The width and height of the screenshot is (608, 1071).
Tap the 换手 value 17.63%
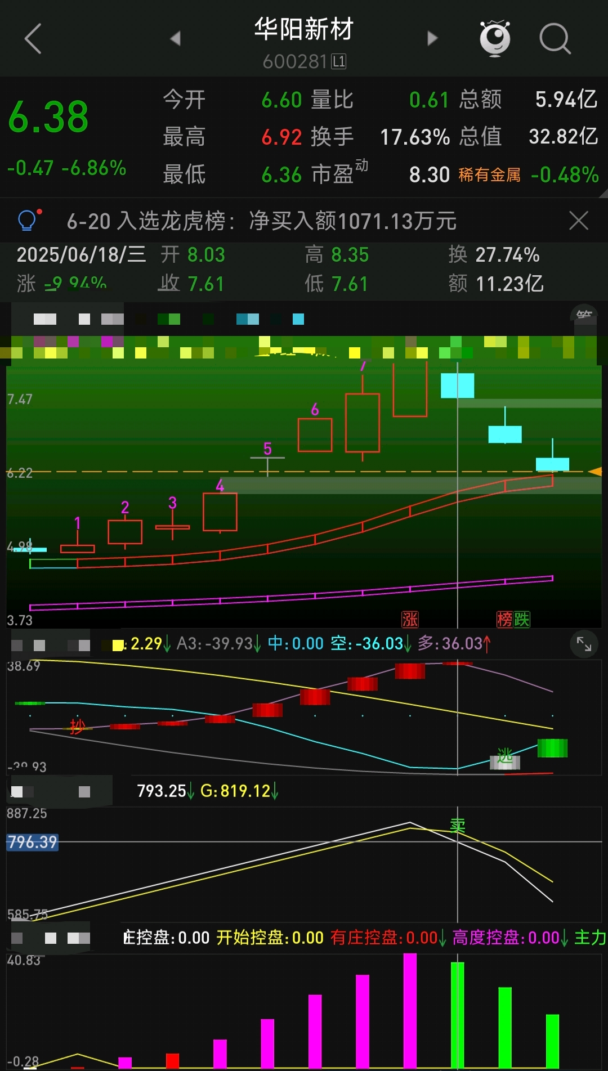pyautogui.click(x=415, y=137)
